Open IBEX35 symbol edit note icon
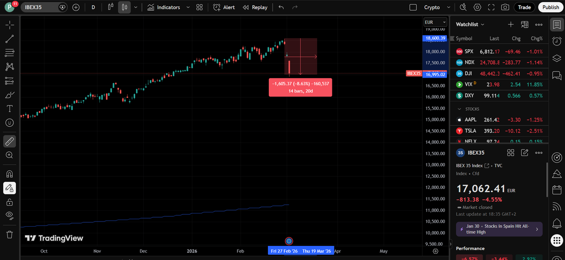Image resolution: width=565 pixels, height=260 pixels. tap(525, 152)
